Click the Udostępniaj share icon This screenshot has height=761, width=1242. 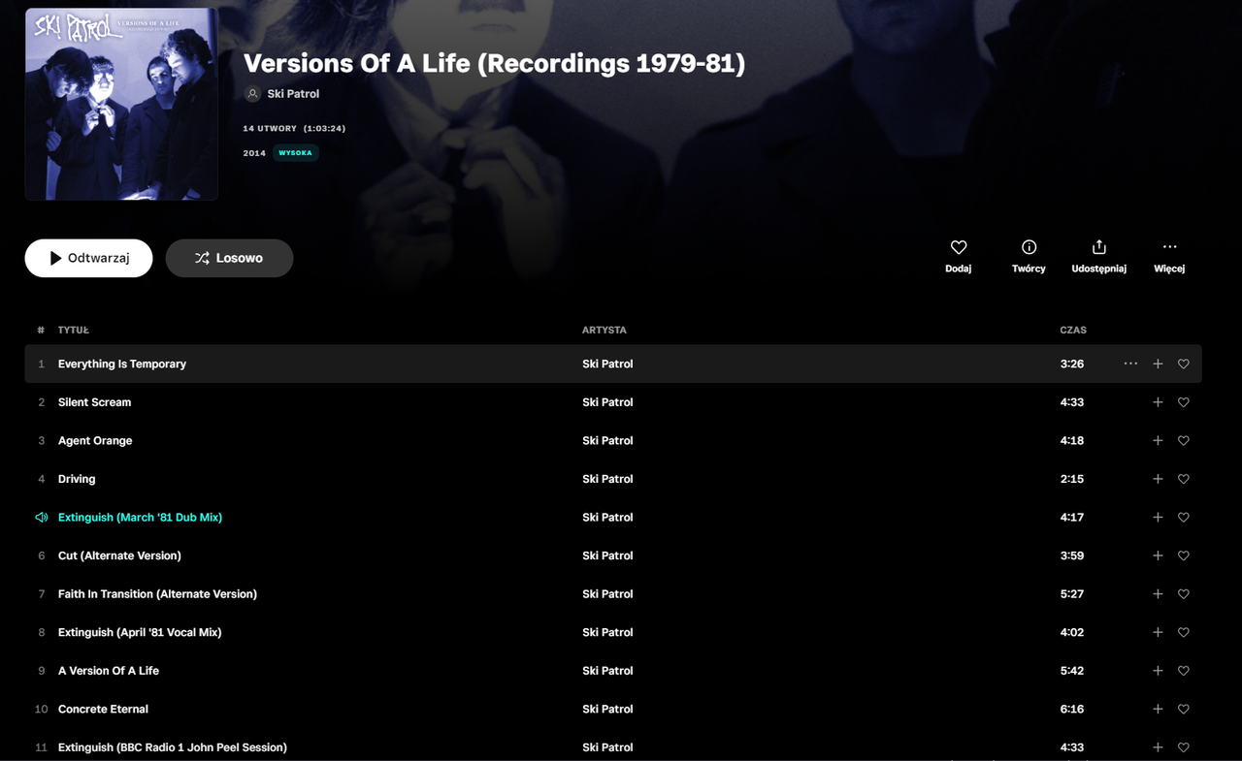[1098, 247]
